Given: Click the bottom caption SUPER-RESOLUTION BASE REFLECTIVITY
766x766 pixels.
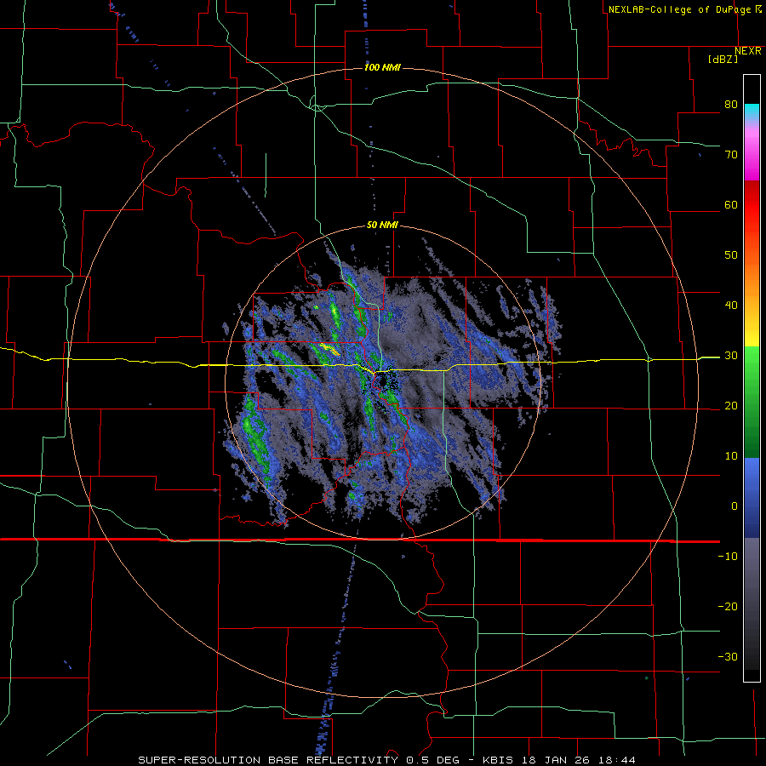Looking at the screenshot, I should (268, 760).
